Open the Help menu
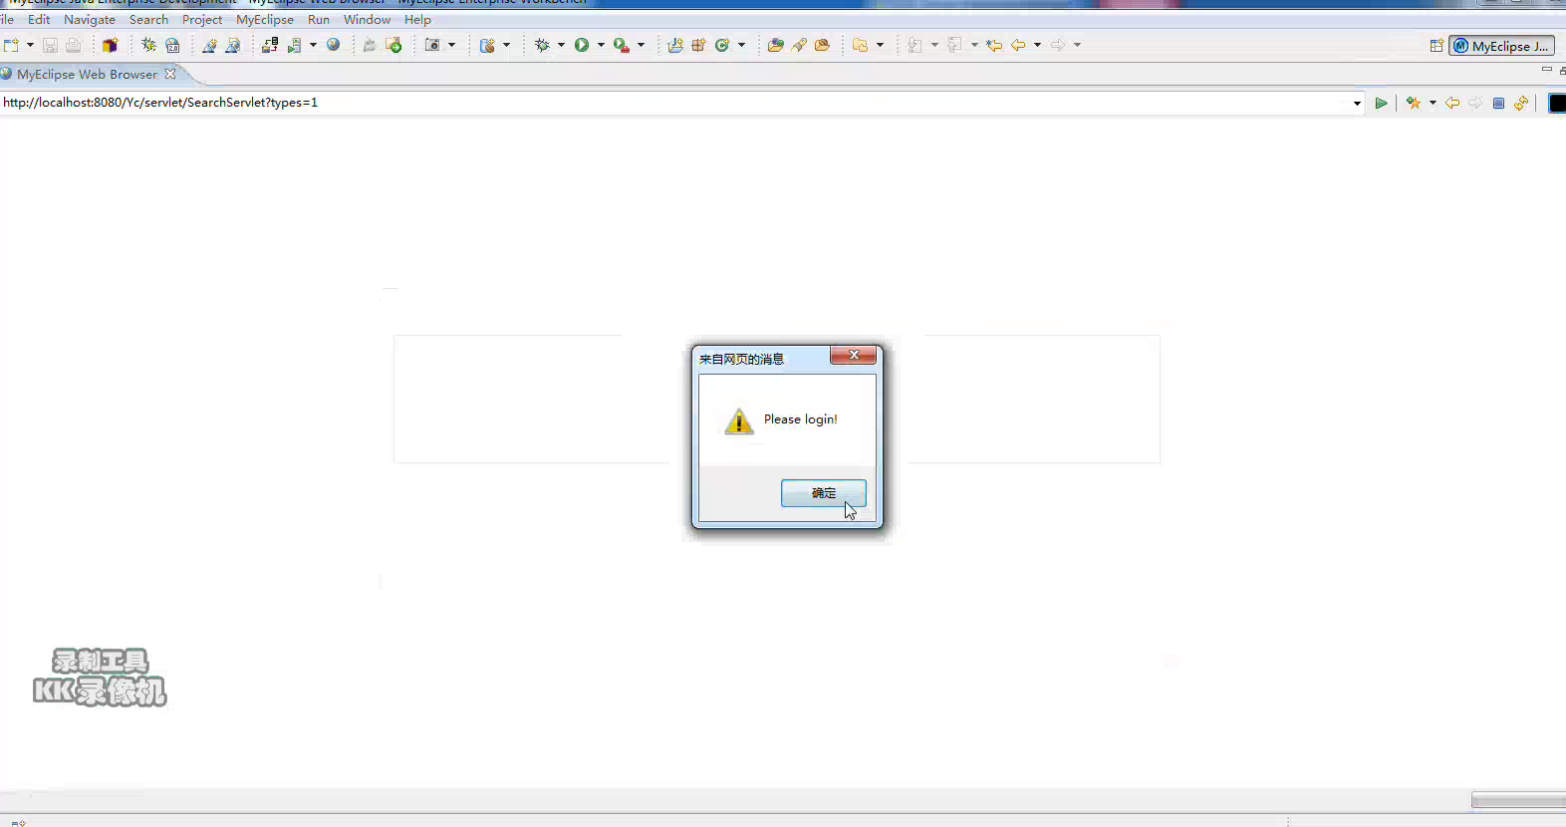 [x=417, y=19]
